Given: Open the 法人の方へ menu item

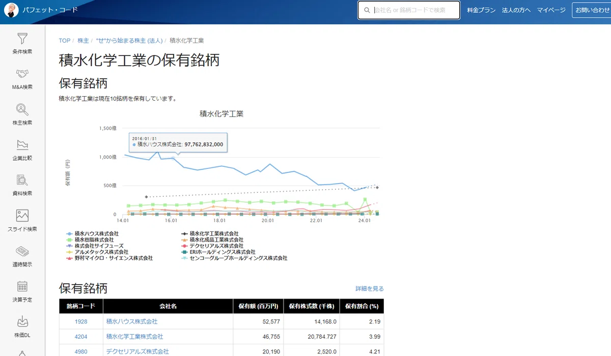Looking at the screenshot, I should pos(516,10).
